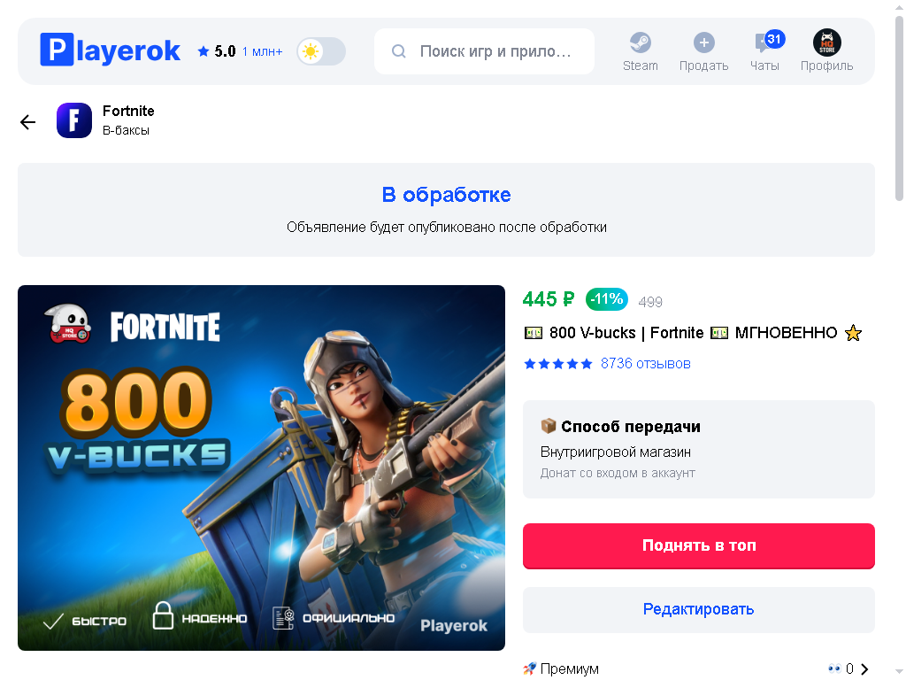The height and width of the screenshot is (680, 906).
Task: Click the Fortnite game icon
Action: point(74,120)
